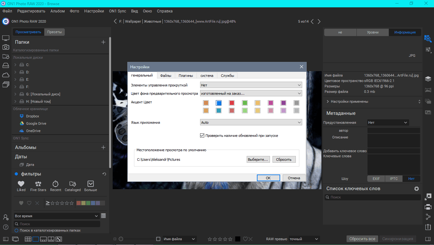The height and width of the screenshot is (245, 434).
Task: Open the Все время date dropdown
Action: click(x=56, y=216)
